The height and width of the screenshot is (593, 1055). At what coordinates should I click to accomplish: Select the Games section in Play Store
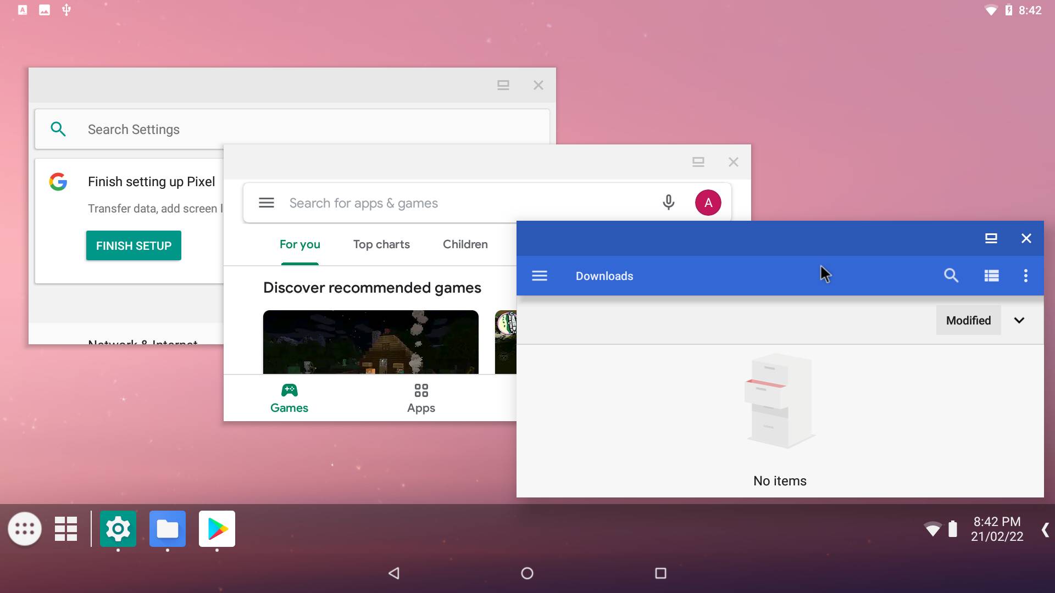tap(290, 397)
